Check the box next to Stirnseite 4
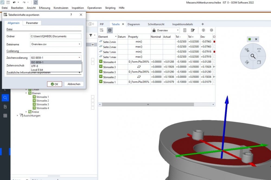The image size is (271, 180). coord(93,108)
